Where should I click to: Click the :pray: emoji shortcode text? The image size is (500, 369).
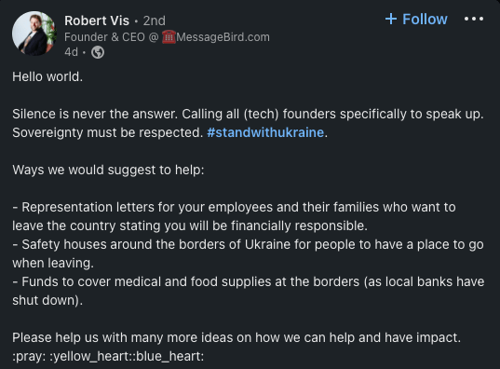pos(29,356)
